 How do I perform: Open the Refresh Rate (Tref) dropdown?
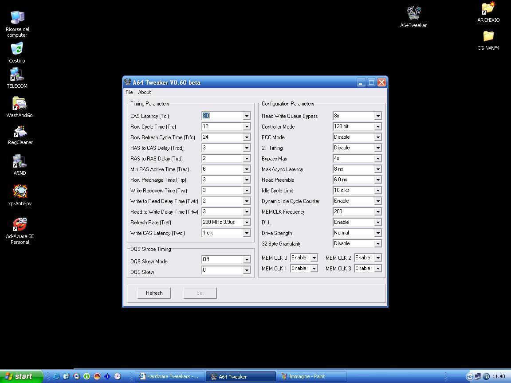click(247, 223)
